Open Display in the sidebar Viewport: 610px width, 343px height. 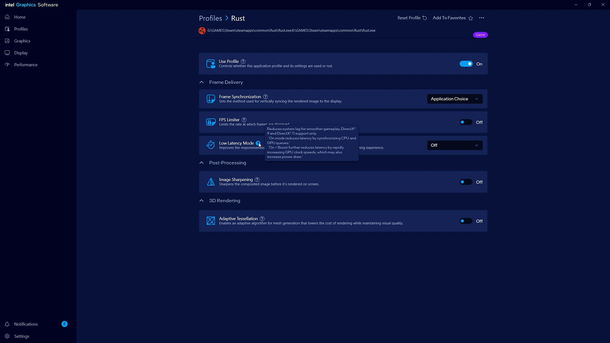21,53
